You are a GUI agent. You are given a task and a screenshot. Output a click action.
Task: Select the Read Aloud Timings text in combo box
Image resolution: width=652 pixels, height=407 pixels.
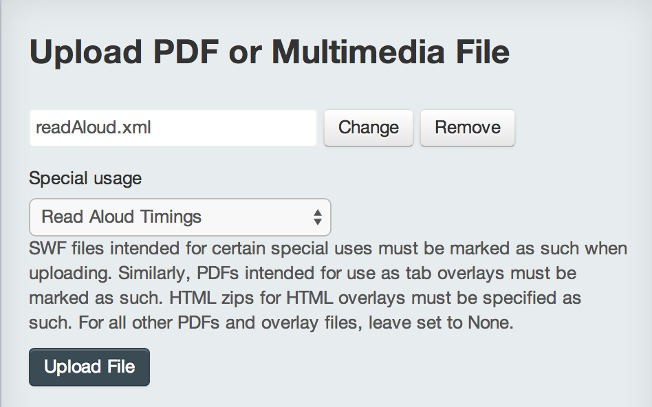[x=122, y=217]
